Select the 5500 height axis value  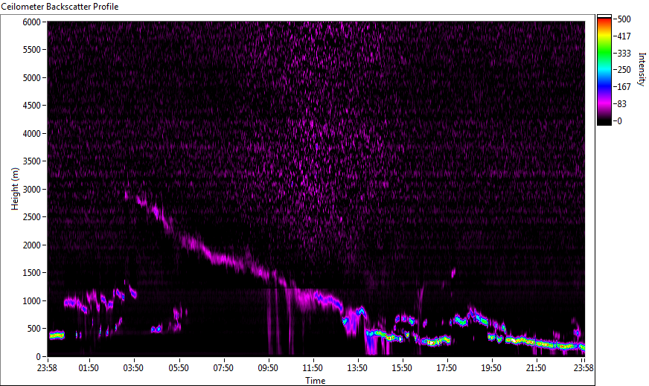(x=31, y=50)
